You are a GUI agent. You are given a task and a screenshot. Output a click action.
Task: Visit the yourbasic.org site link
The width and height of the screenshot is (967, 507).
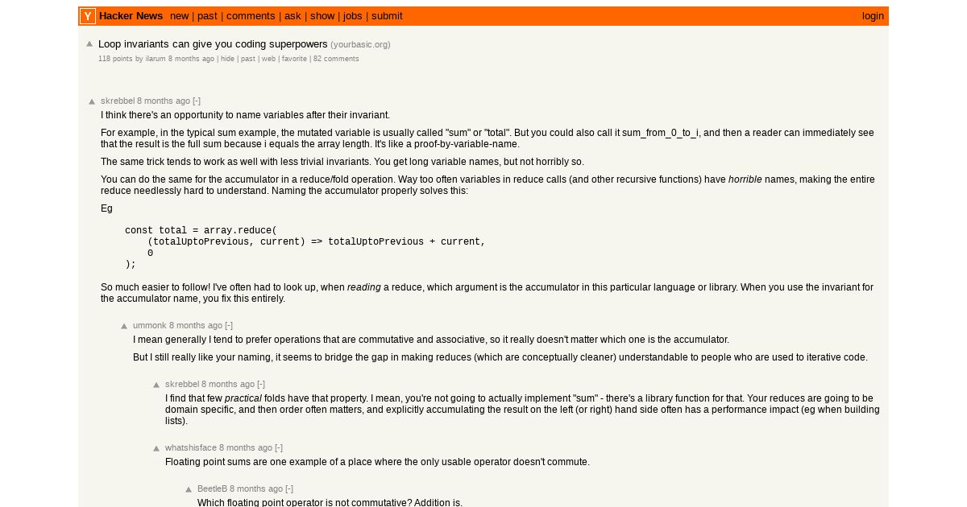360,45
